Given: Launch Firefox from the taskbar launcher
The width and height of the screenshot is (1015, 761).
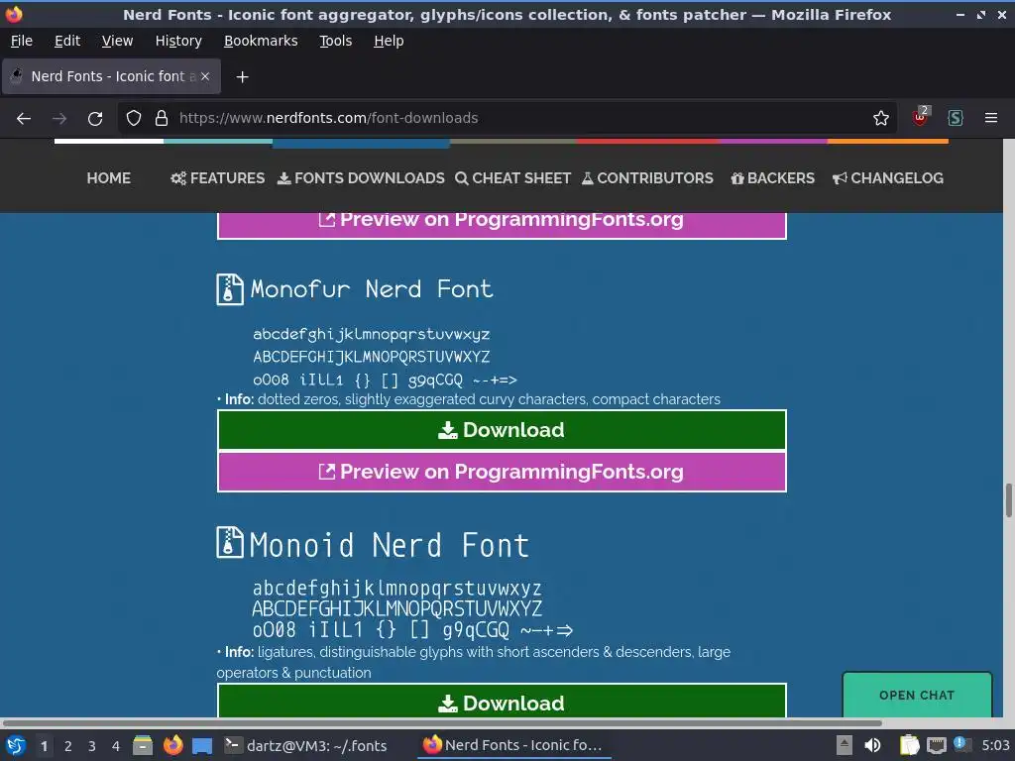Looking at the screenshot, I should 172,745.
